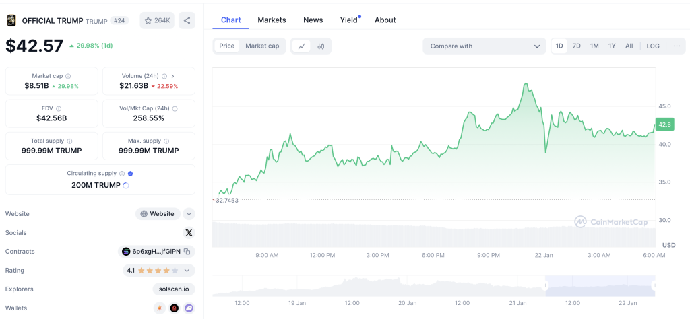690x319 pixels.
Task: Click the Solana contract chain icon
Action: coord(126,252)
